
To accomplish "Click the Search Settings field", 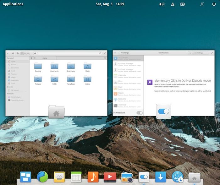I will (x=198, y=53).
